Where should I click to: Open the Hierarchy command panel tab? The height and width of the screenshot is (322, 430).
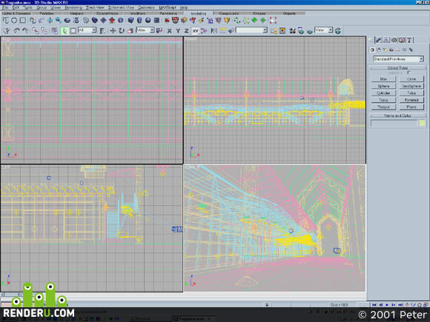[x=386, y=40]
